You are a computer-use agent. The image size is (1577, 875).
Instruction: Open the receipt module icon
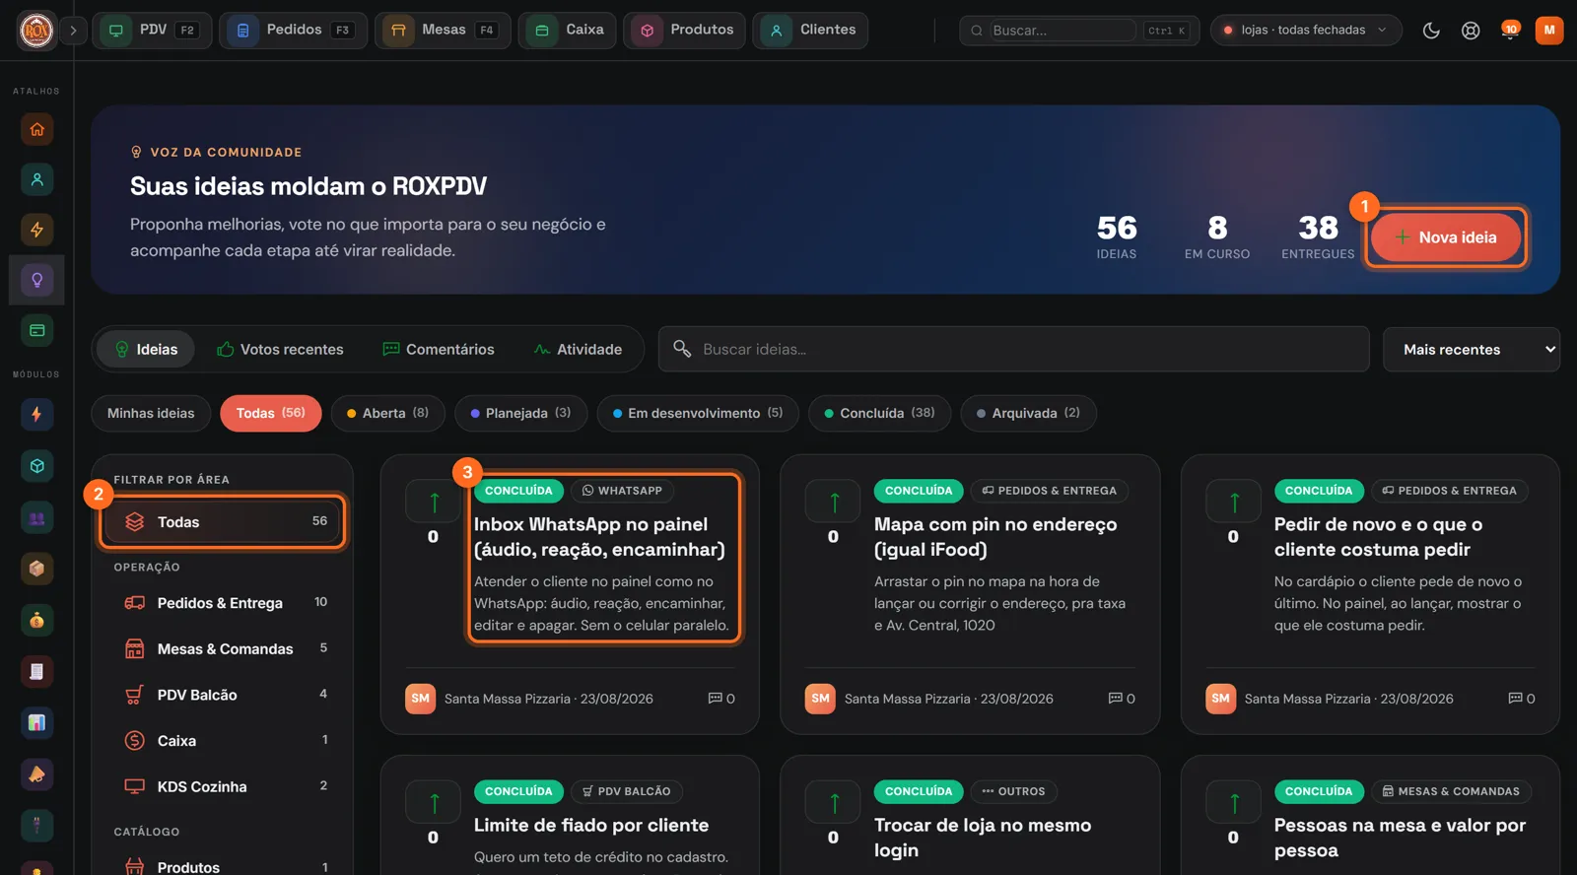[36, 672]
